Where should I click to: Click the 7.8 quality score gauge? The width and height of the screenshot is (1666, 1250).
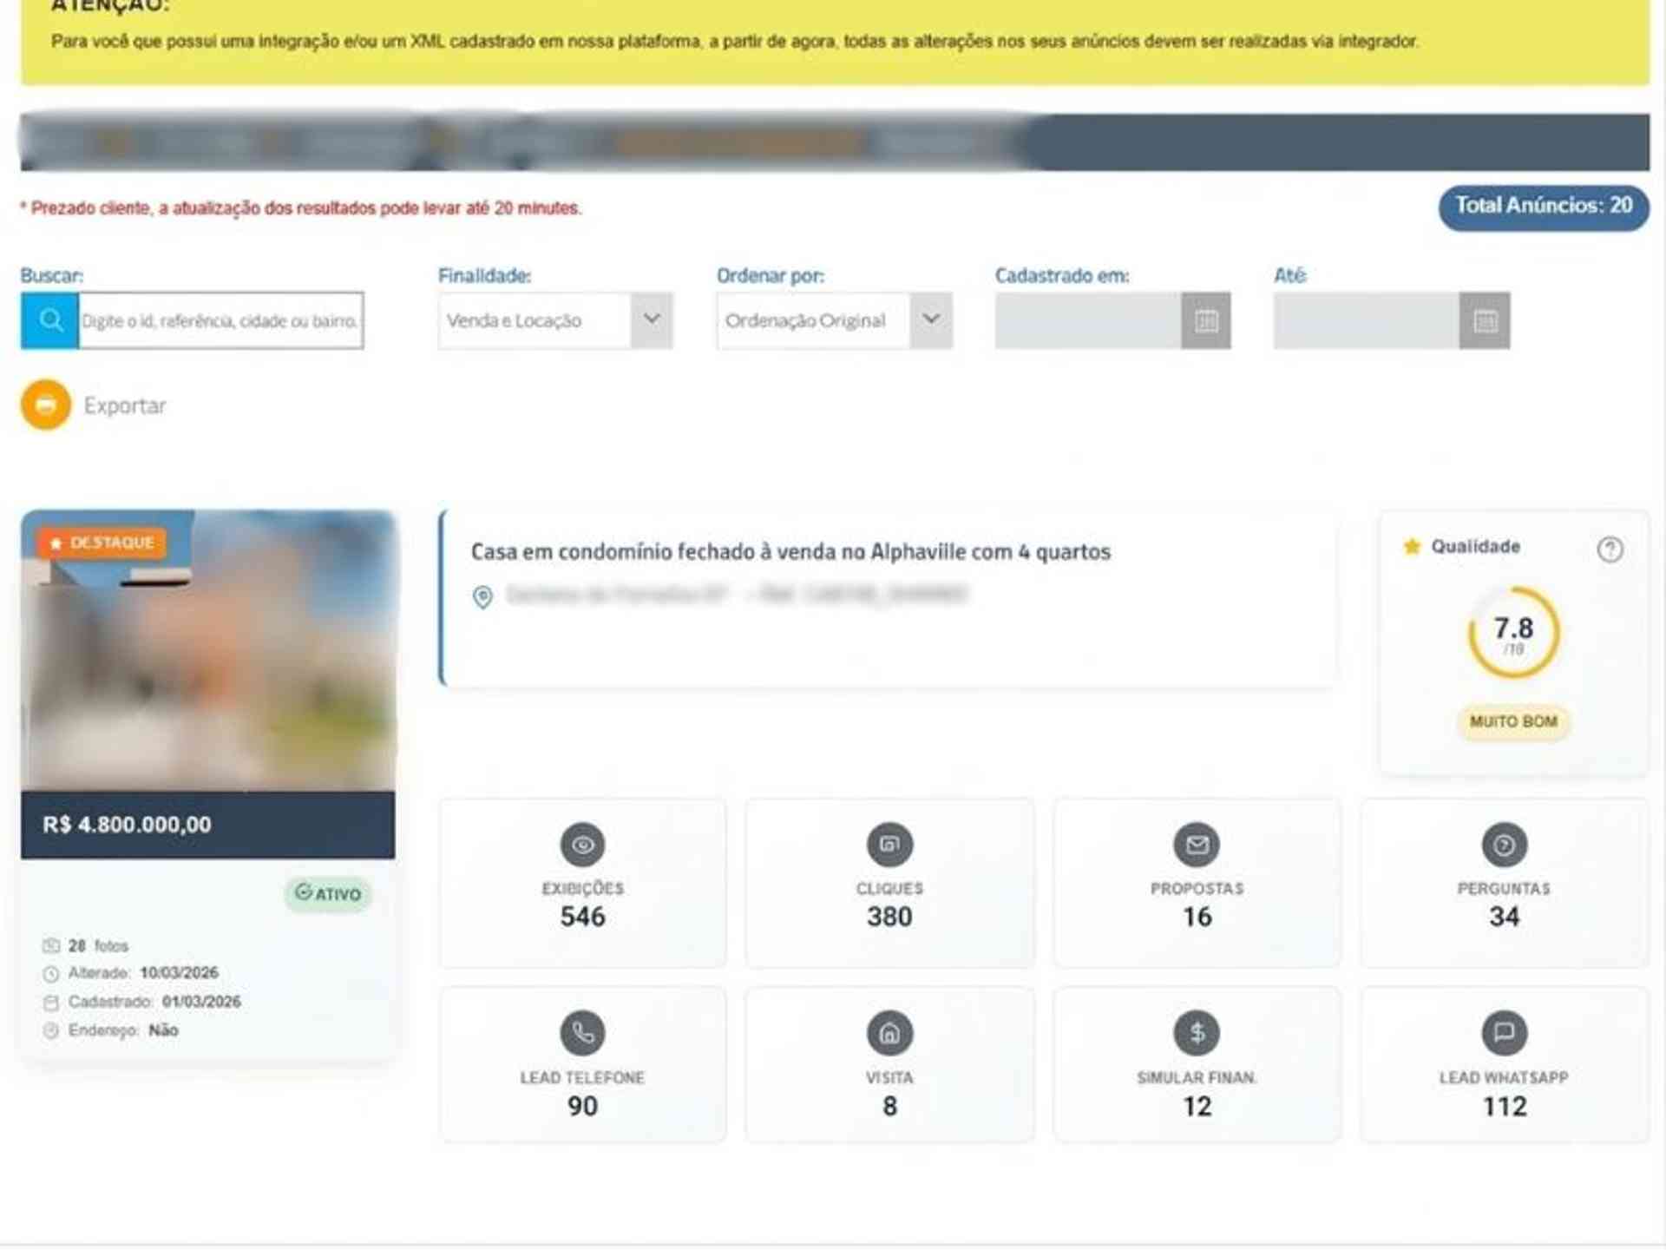1513,633
